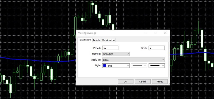
Task: Open the Method dropdown showing Smoothed
Action: 116,54
